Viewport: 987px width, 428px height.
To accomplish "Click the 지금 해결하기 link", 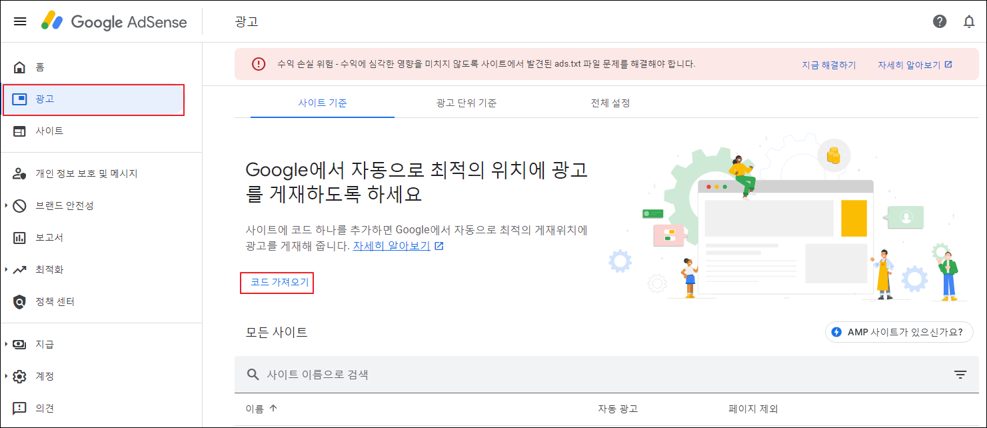I will (829, 65).
